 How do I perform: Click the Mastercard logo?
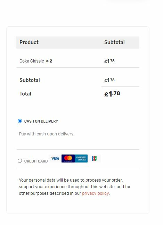(x=68, y=158)
